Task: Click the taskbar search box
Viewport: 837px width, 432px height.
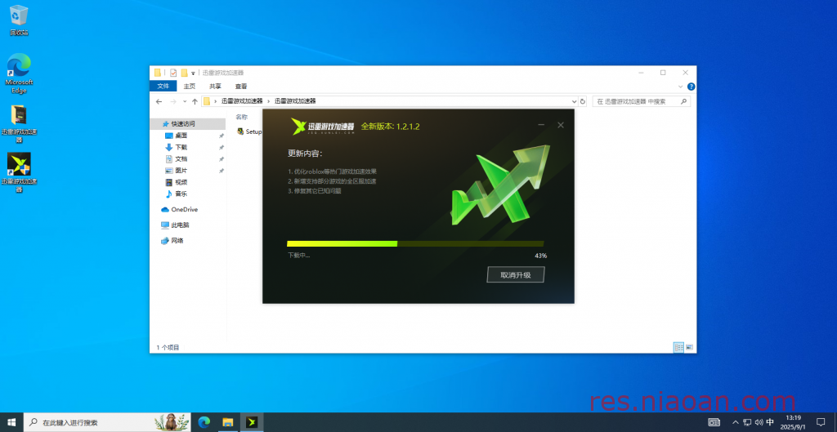Action: tap(108, 422)
